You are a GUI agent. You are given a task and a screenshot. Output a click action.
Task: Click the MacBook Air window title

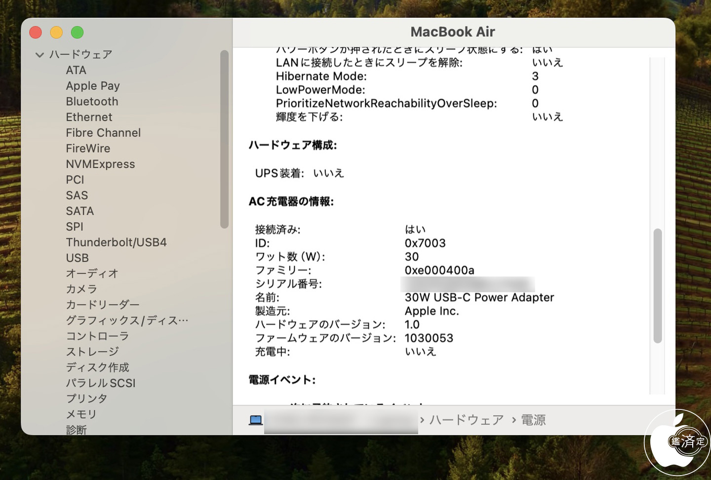(x=453, y=32)
